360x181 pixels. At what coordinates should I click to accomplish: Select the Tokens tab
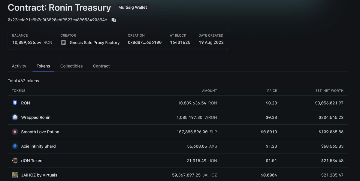coord(43,66)
